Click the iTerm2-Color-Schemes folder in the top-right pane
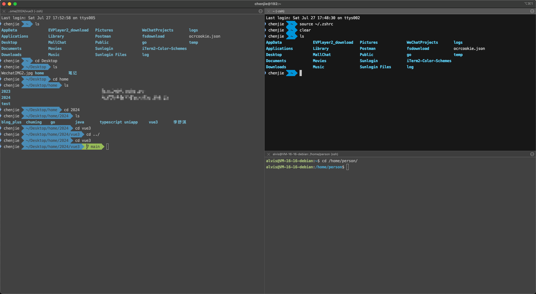 click(x=429, y=61)
